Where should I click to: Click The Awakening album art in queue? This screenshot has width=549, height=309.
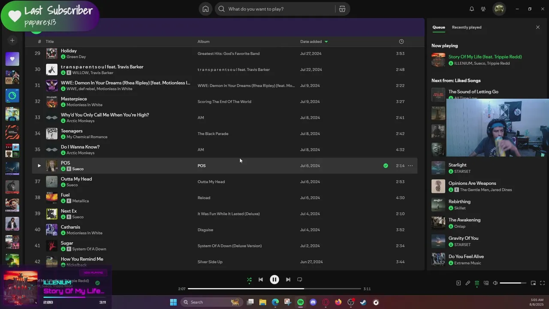coord(438,223)
